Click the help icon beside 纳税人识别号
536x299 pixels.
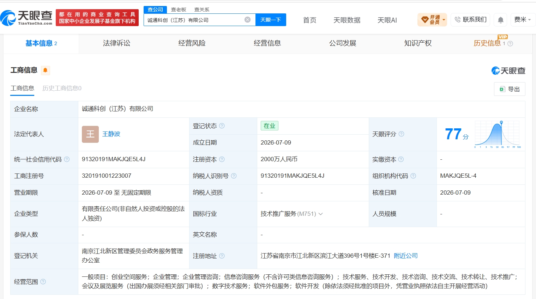(234, 176)
